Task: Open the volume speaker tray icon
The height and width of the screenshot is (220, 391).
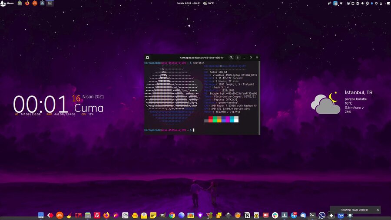Action: 363,3
